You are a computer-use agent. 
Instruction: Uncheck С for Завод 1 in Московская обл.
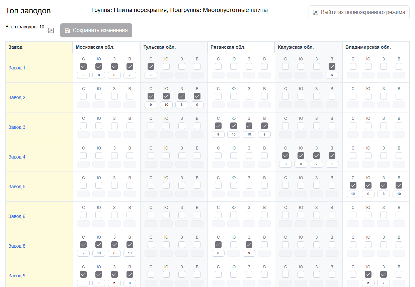tap(83, 66)
